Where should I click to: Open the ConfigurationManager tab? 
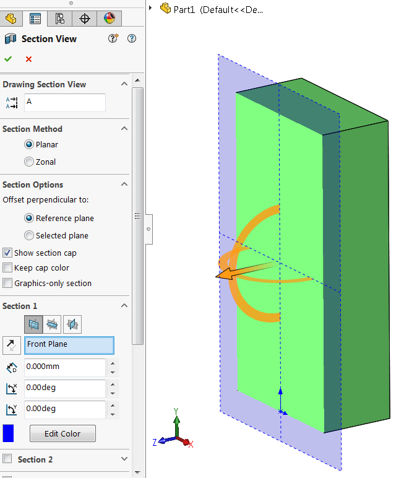pos(59,19)
